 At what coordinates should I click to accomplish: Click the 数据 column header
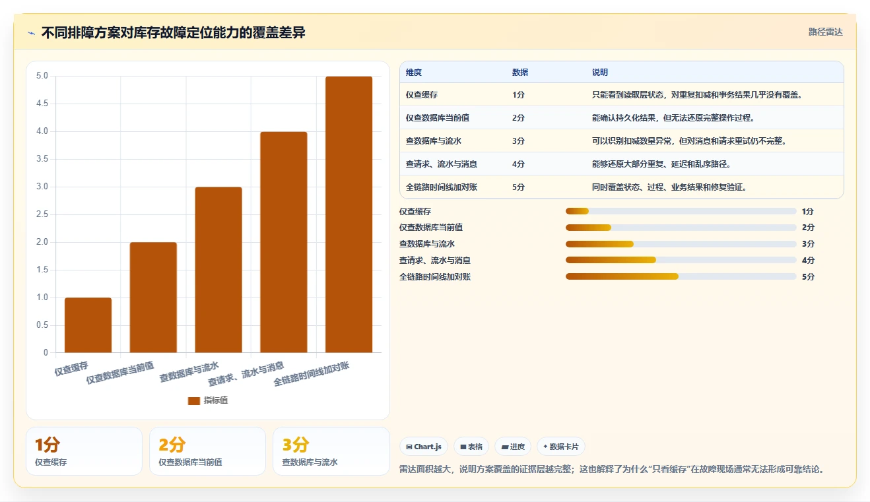[520, 72]
